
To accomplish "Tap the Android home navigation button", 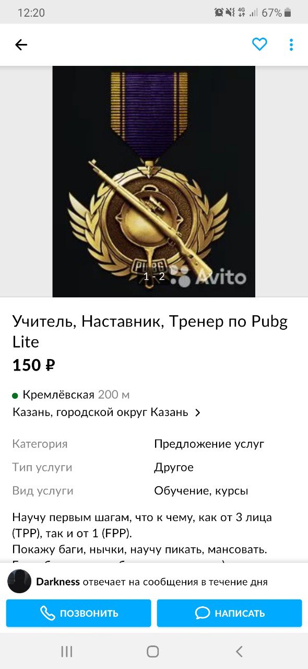I will coord(153,651).
